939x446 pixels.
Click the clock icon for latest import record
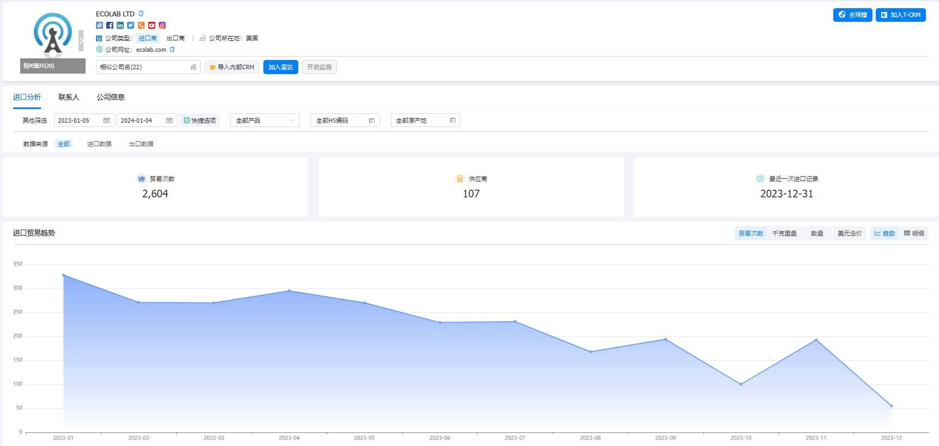[x=760, y=178]
